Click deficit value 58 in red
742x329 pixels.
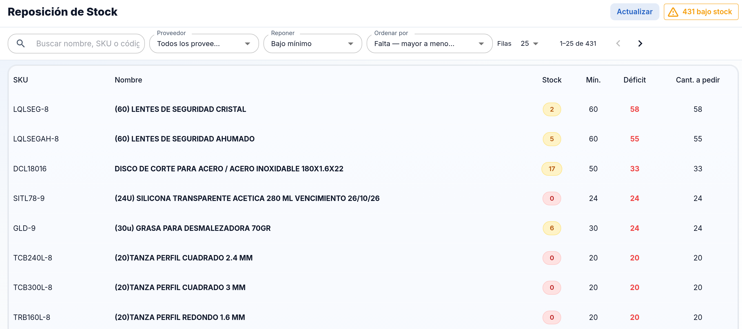pyautogui.click(x=634, y=109)
